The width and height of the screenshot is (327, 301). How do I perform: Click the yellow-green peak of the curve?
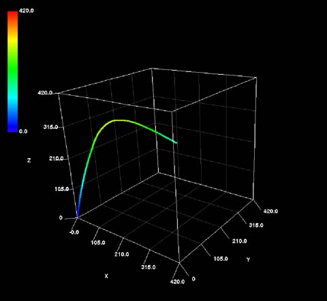coord(119,120)
